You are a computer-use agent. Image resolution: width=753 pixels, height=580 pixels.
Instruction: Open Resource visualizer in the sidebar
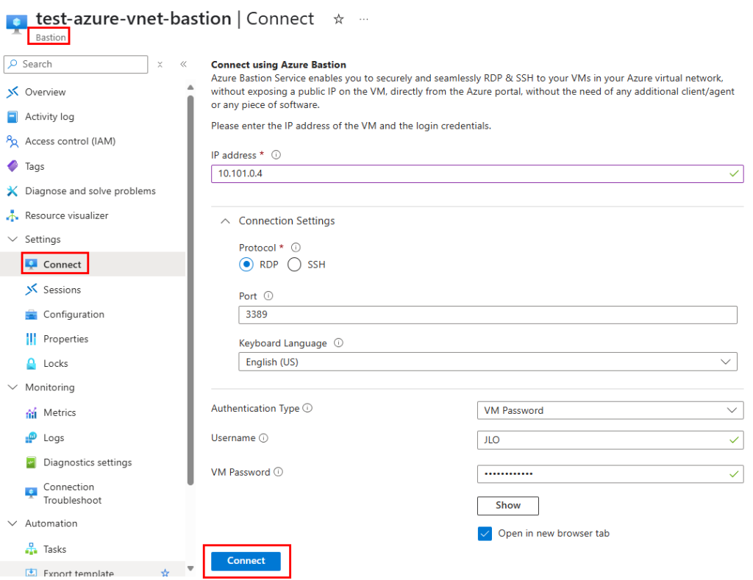click(x=67, y=215)
